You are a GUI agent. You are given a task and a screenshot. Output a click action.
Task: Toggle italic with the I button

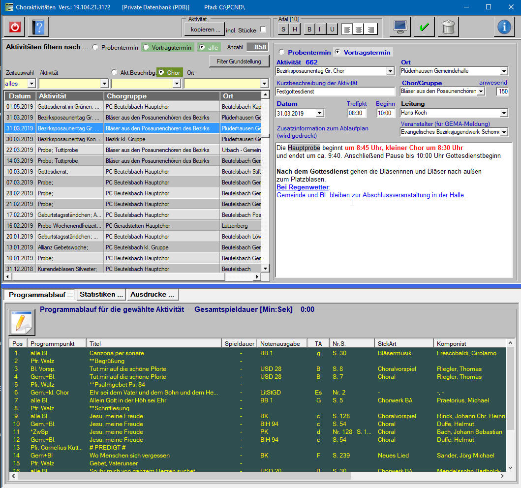(320, 29)
